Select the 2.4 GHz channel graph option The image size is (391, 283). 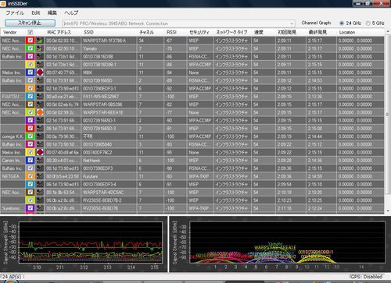coord(350,23)
